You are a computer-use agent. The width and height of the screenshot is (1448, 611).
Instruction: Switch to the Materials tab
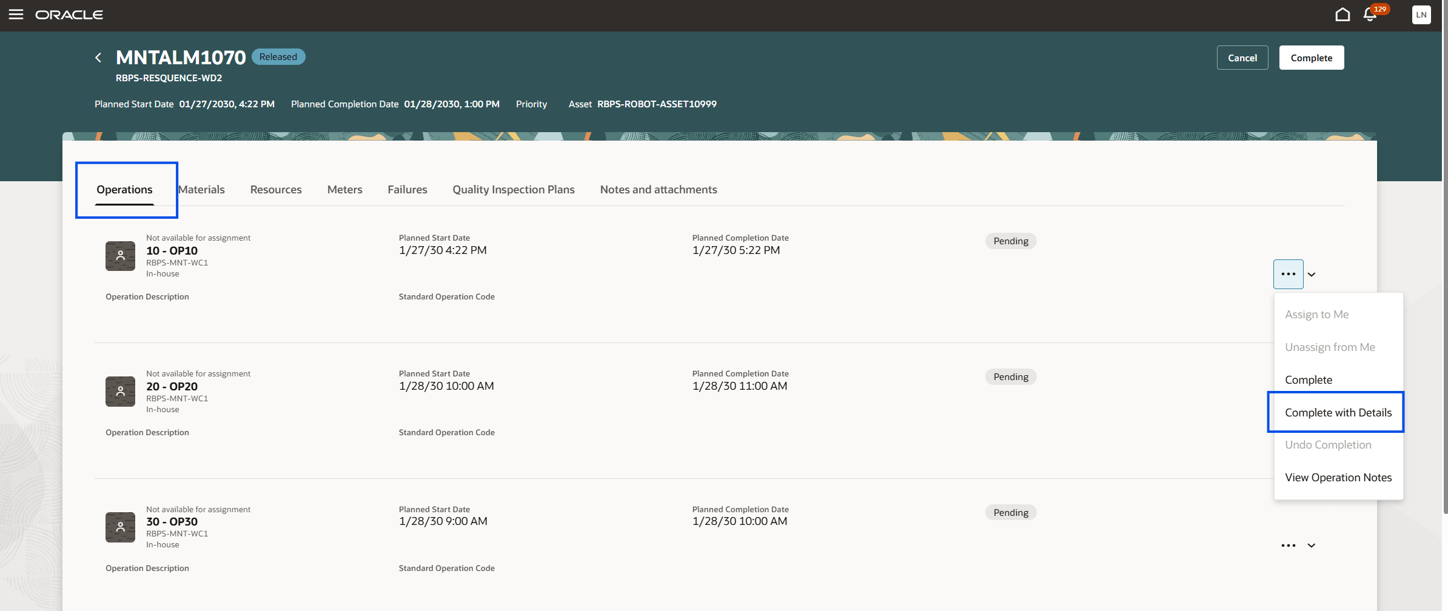click(202, 190)
